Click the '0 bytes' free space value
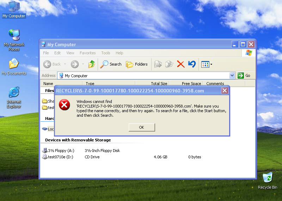This screenshot has width=282, height=201. [195, 157]
